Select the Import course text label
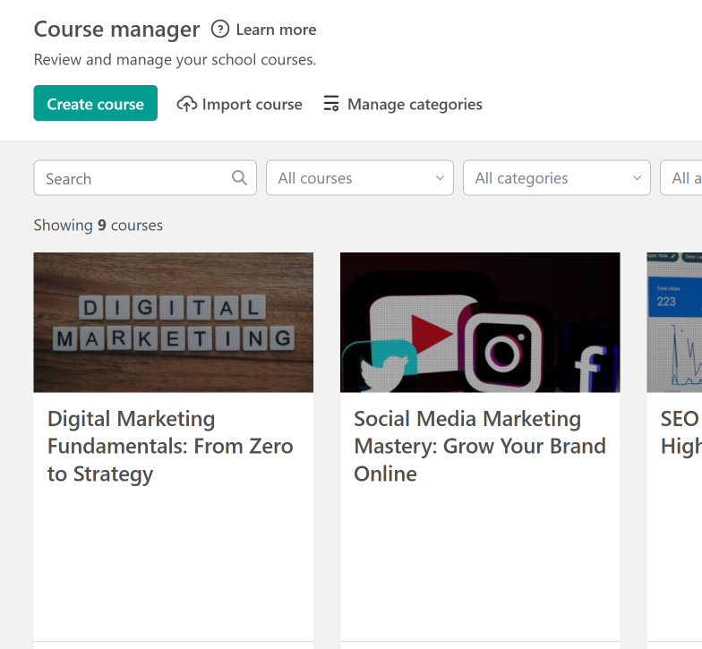This screenshot has height=649, width=702. click(252, 104)
